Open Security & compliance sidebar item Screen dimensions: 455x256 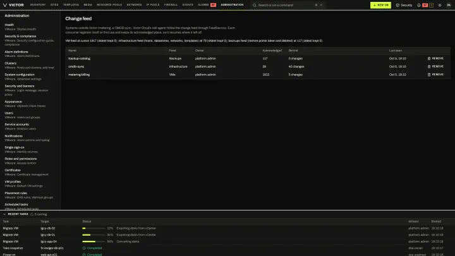coord(30,40)
